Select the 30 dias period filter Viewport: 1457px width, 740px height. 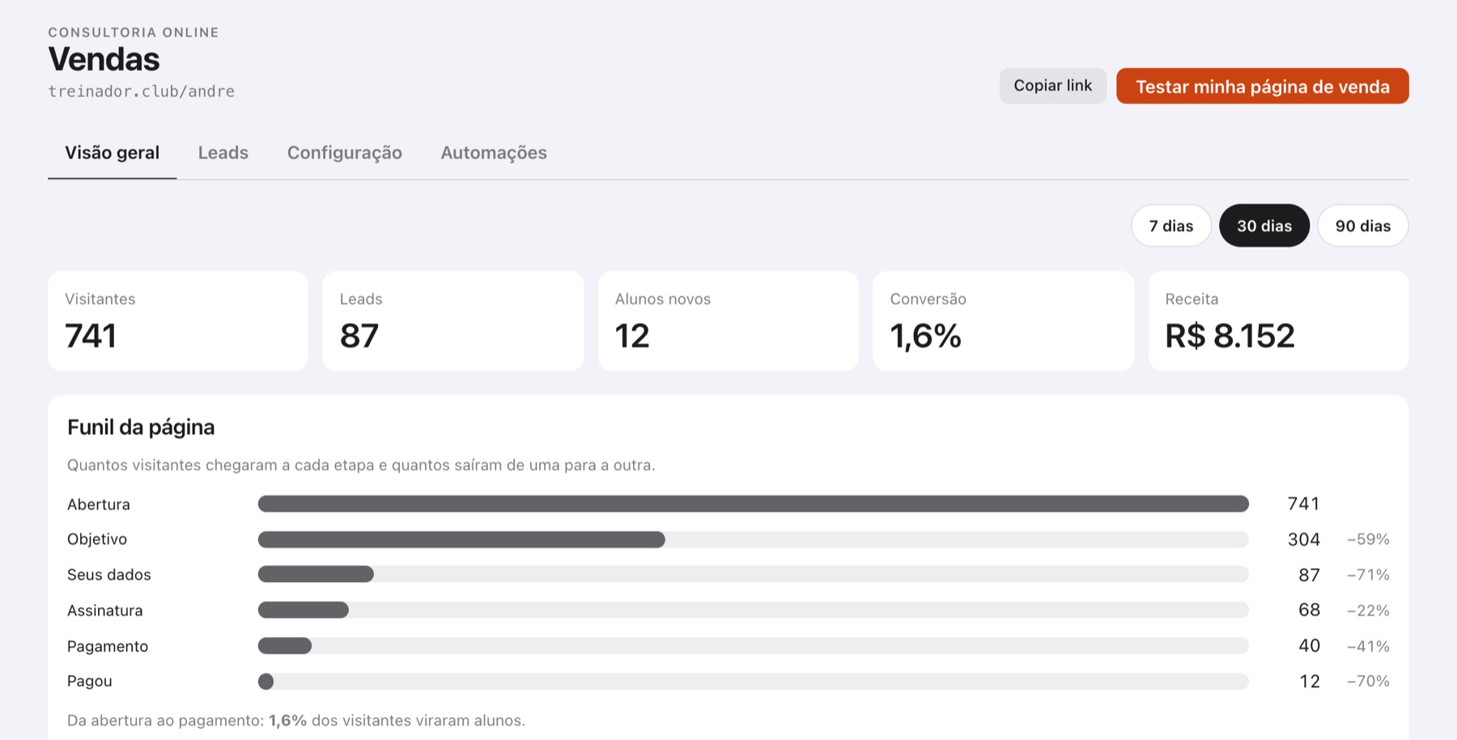tap(1264, 226)
